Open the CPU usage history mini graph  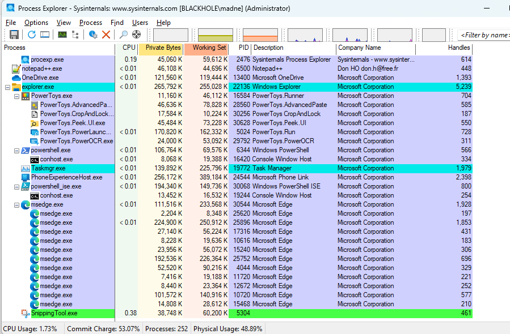click(171, 35)
